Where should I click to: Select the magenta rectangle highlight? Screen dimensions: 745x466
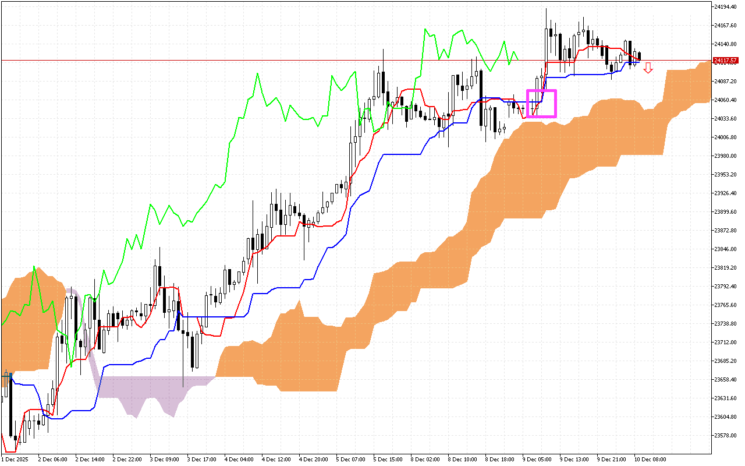click(x=542, y=104)
